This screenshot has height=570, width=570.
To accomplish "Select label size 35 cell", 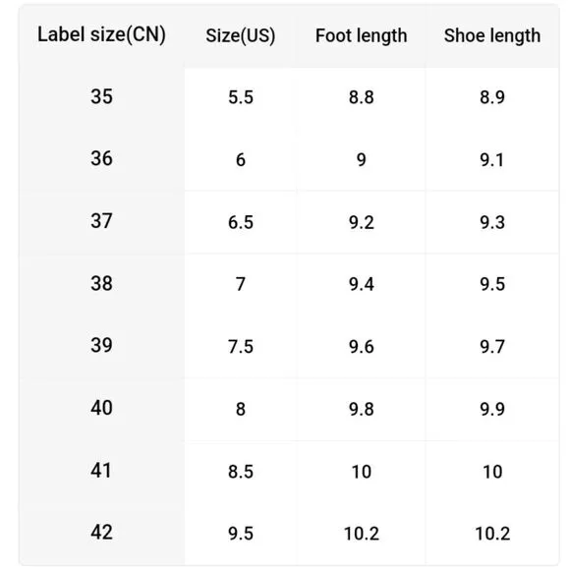I will [x=101, y=96].
